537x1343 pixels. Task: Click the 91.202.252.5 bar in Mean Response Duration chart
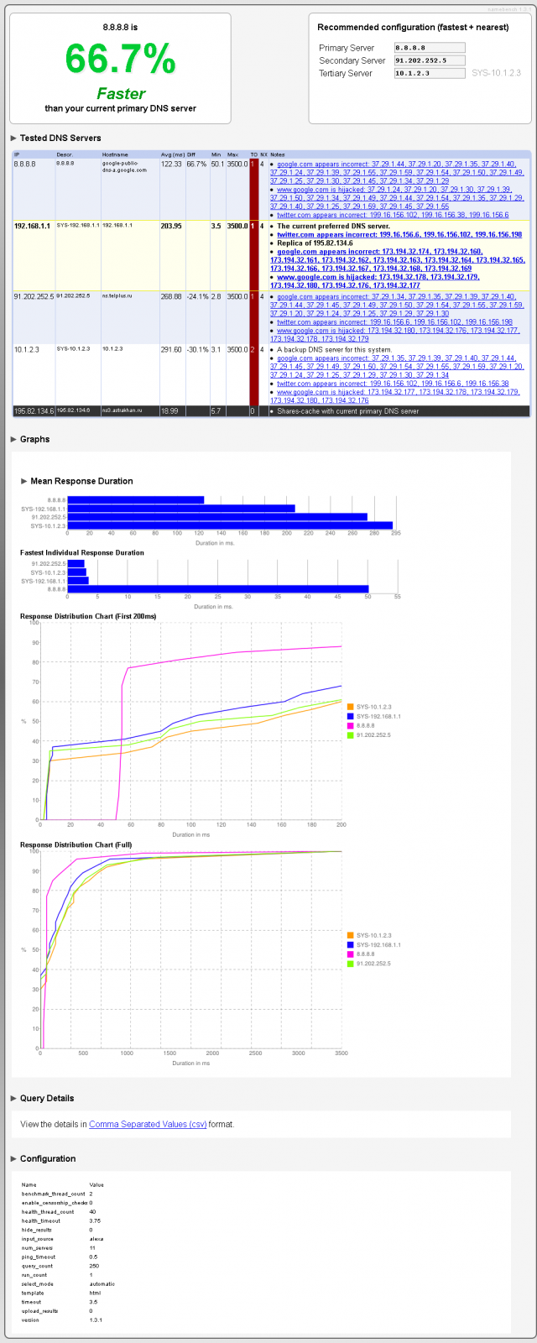[x=217, y=517]
